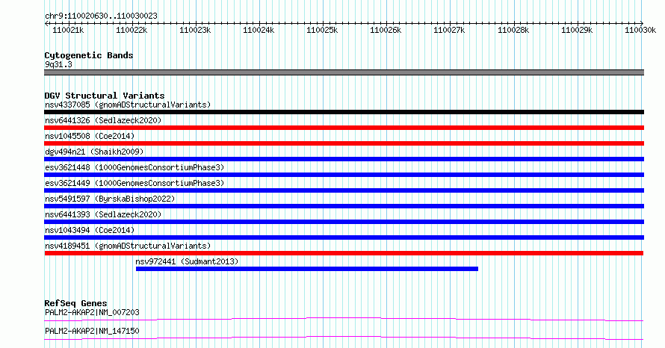
Task: Click the DGV Structural Variants track title
Action: [x=105, y=96]
